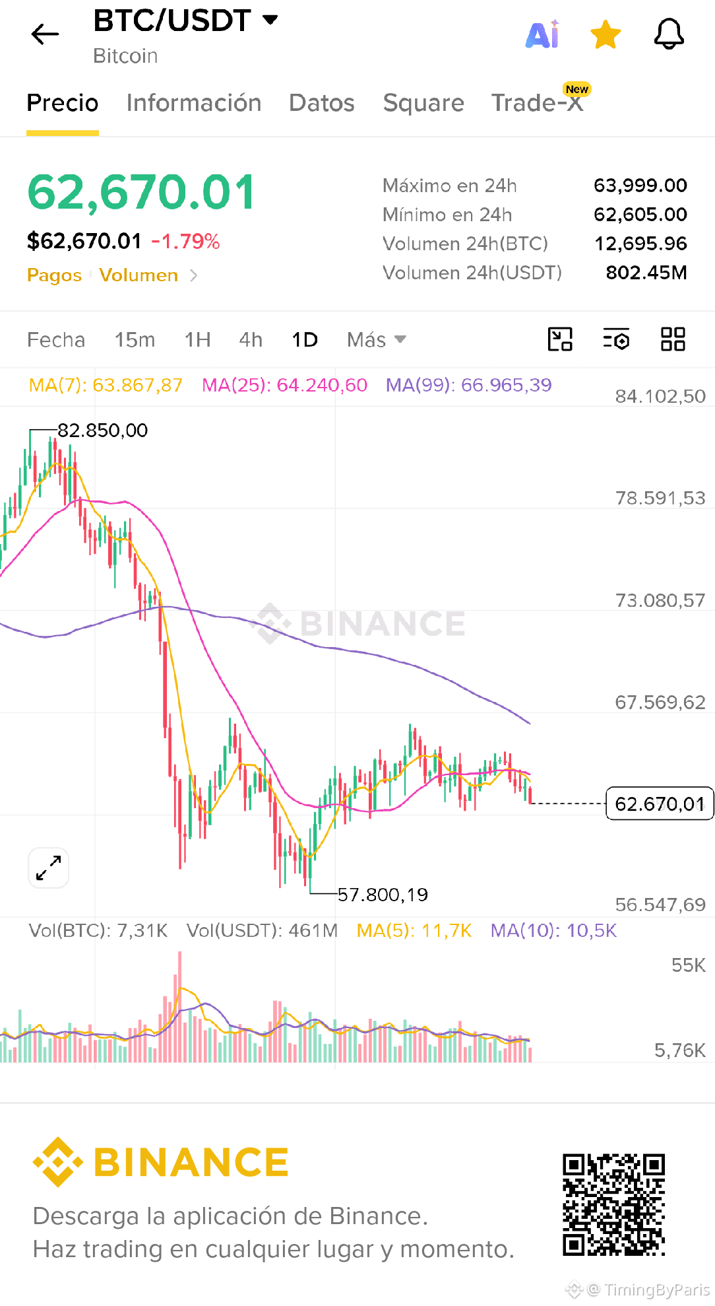Open the picture-in-picture chart icon
This screenshot has width=715, height=1306.
[x=560, y=339]
